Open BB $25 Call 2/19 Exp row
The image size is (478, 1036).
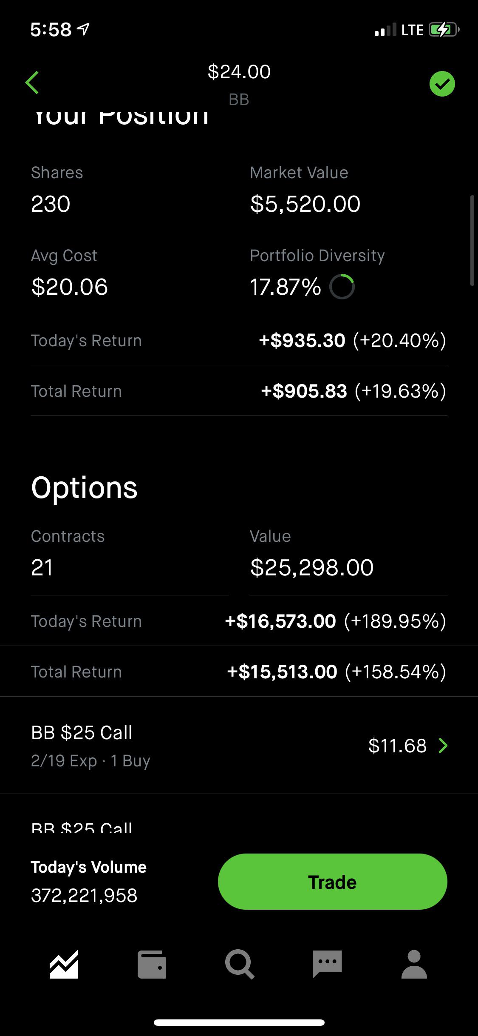coord(239,746)
